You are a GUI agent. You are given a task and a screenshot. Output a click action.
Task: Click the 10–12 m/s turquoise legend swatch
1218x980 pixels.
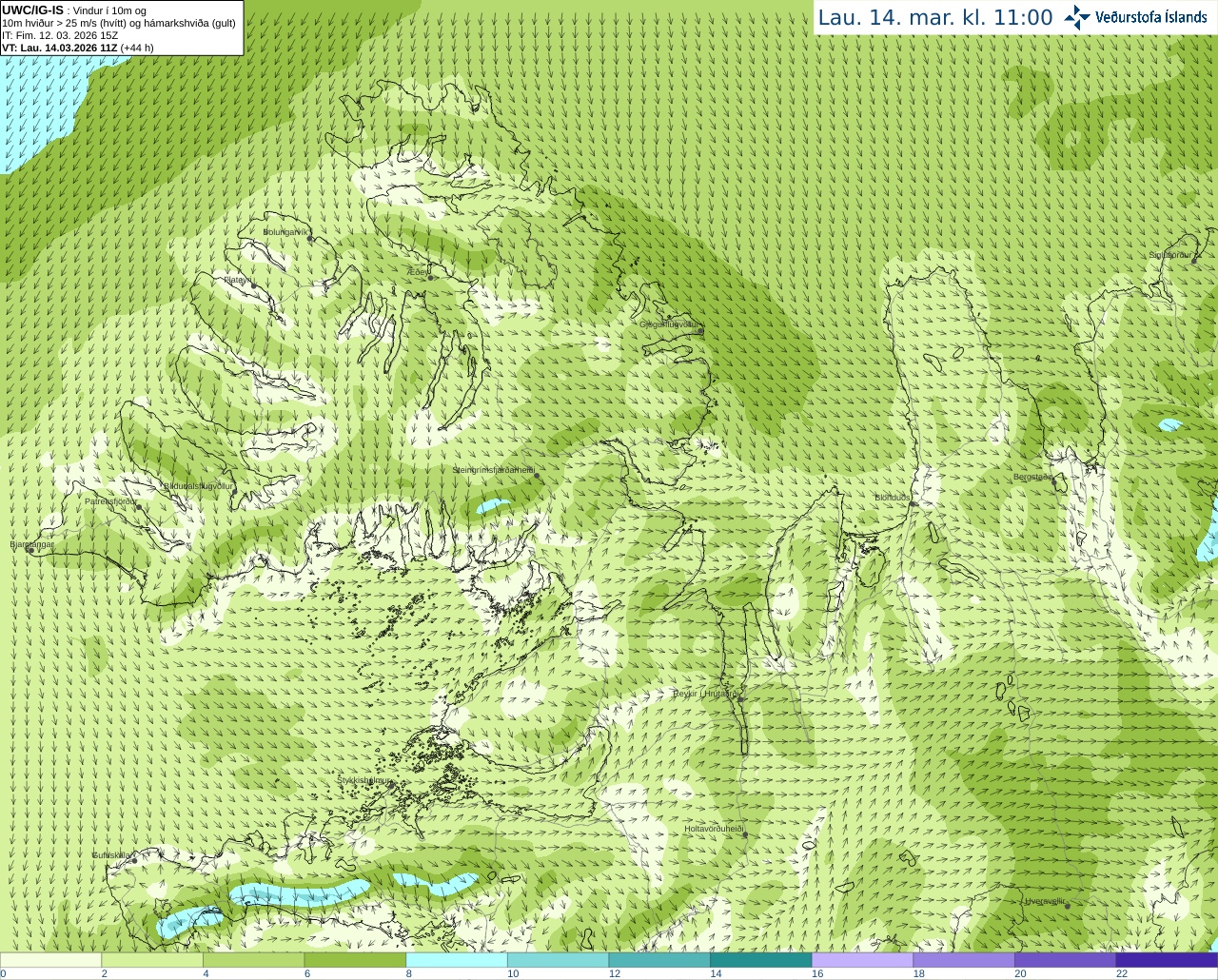[558, 960]
